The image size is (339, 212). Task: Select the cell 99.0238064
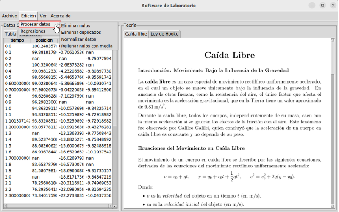(44, 84)
